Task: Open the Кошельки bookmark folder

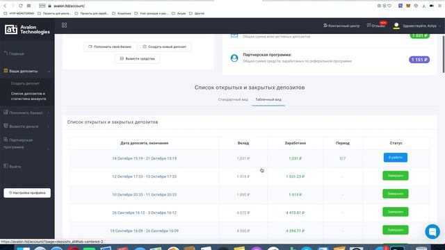Action: [x=122, y=13]
